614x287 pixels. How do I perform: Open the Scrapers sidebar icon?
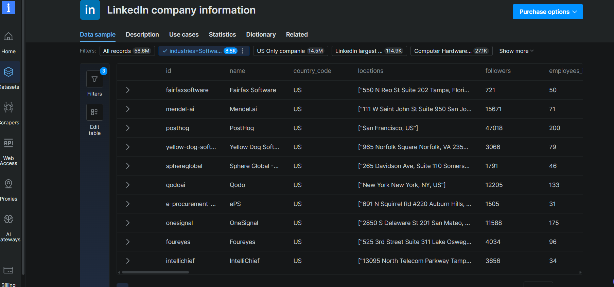coord(8,107)
